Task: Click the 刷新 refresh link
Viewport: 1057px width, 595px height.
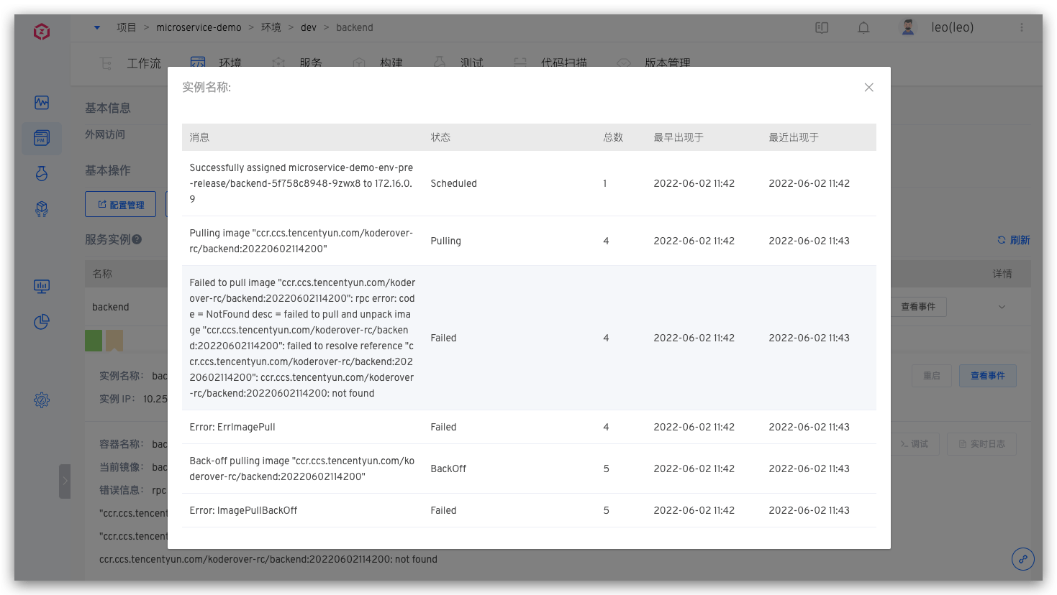Action: (1013, 240)
